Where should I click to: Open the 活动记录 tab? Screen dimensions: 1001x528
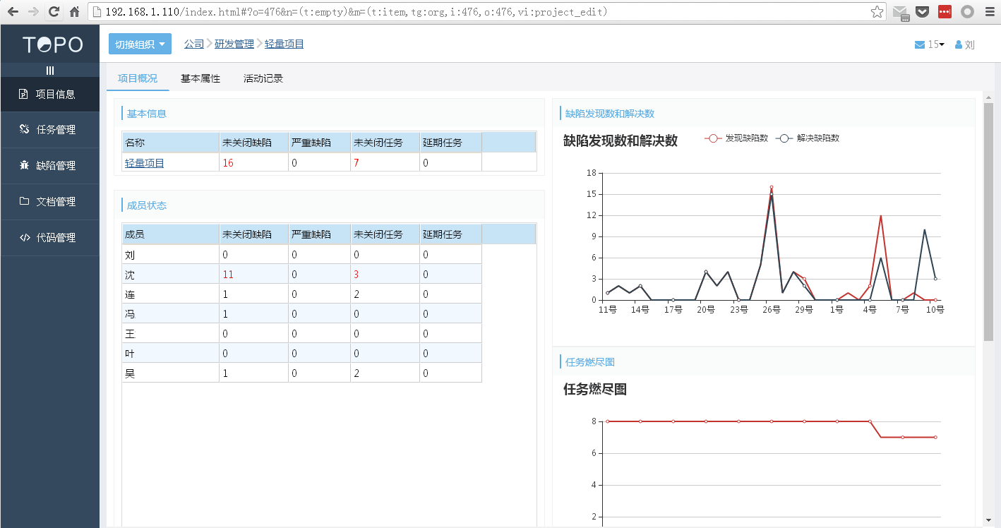263,78
